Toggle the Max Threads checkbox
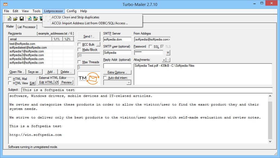Viewport: 280px width, 158px height. click(x=79, y=62)
